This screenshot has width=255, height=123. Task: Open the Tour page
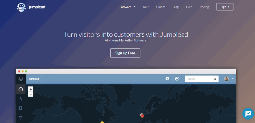(146, 7)
